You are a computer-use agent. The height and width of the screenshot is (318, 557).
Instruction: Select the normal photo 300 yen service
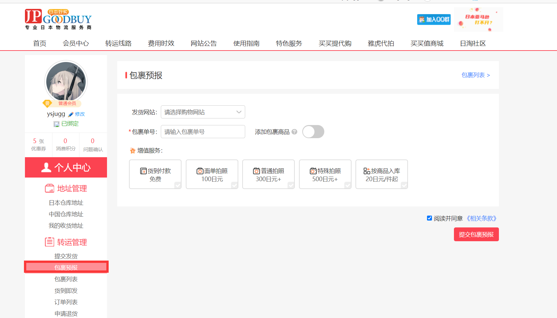[x=268, y=174]
